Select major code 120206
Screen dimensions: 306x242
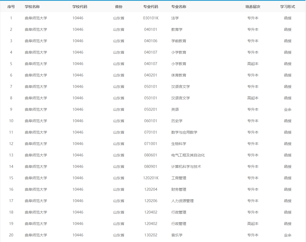(151, 201)
